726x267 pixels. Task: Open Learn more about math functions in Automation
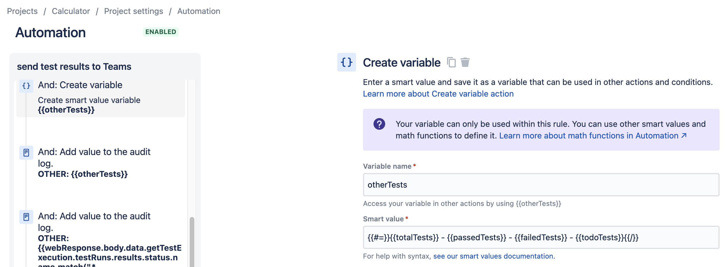[589, 136]
